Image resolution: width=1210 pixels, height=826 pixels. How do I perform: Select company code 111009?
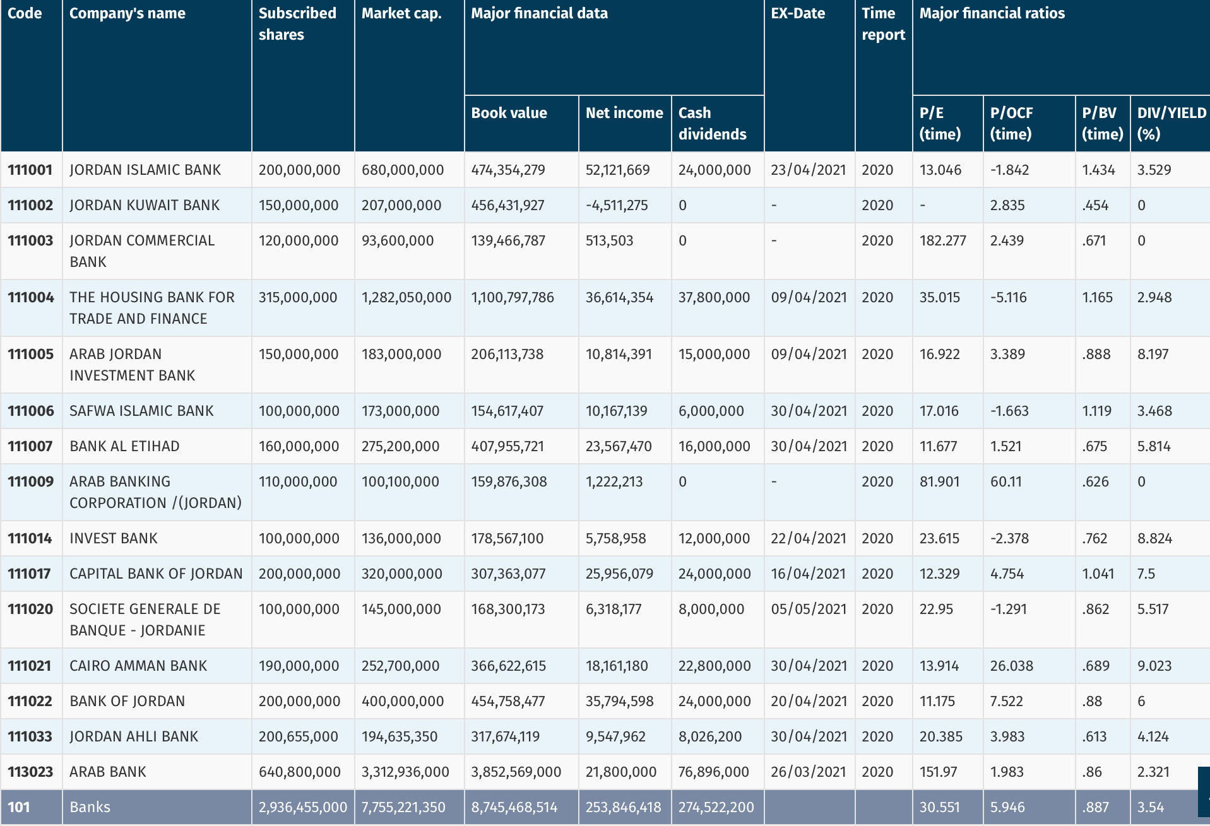click(x=31, y=481)
